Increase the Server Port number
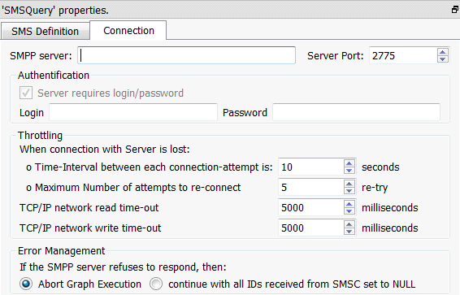Screen dimensions: 460x295 pos(443,52)
